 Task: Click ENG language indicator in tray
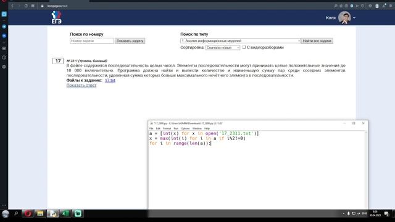point(365,213)
